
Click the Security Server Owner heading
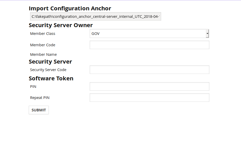coord(61,25)
